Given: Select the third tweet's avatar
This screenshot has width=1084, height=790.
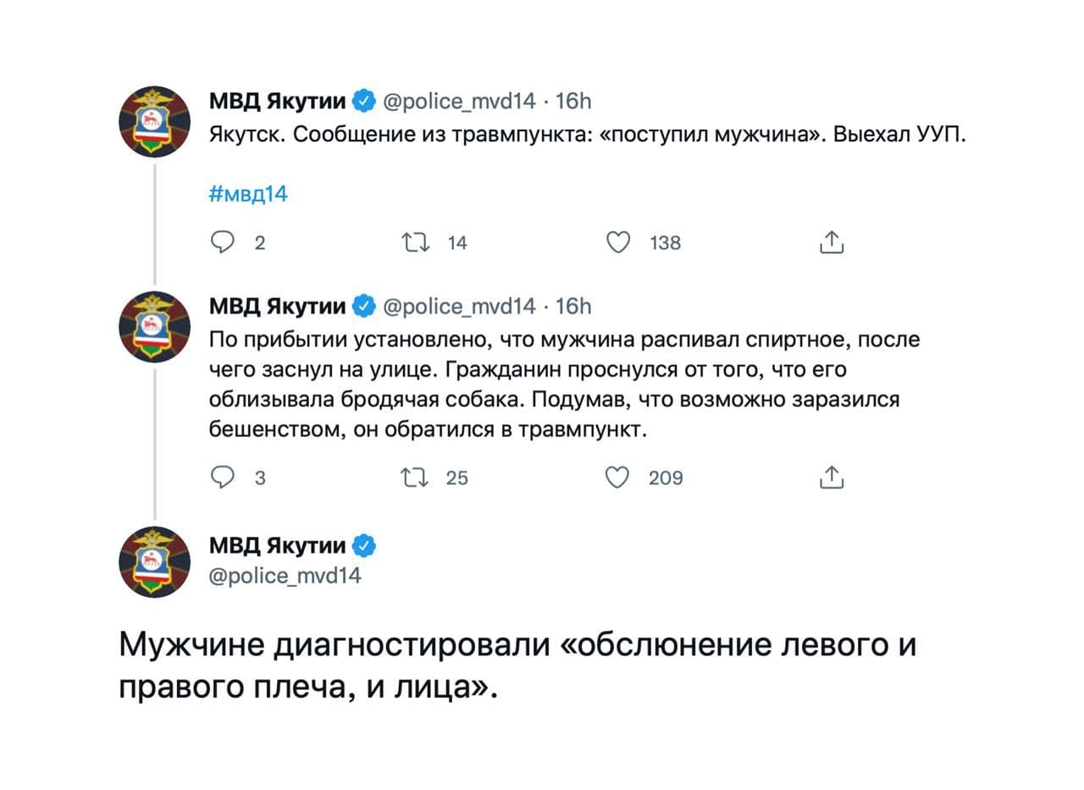Looking at the screenshot, I should click(x=156, y=561).
